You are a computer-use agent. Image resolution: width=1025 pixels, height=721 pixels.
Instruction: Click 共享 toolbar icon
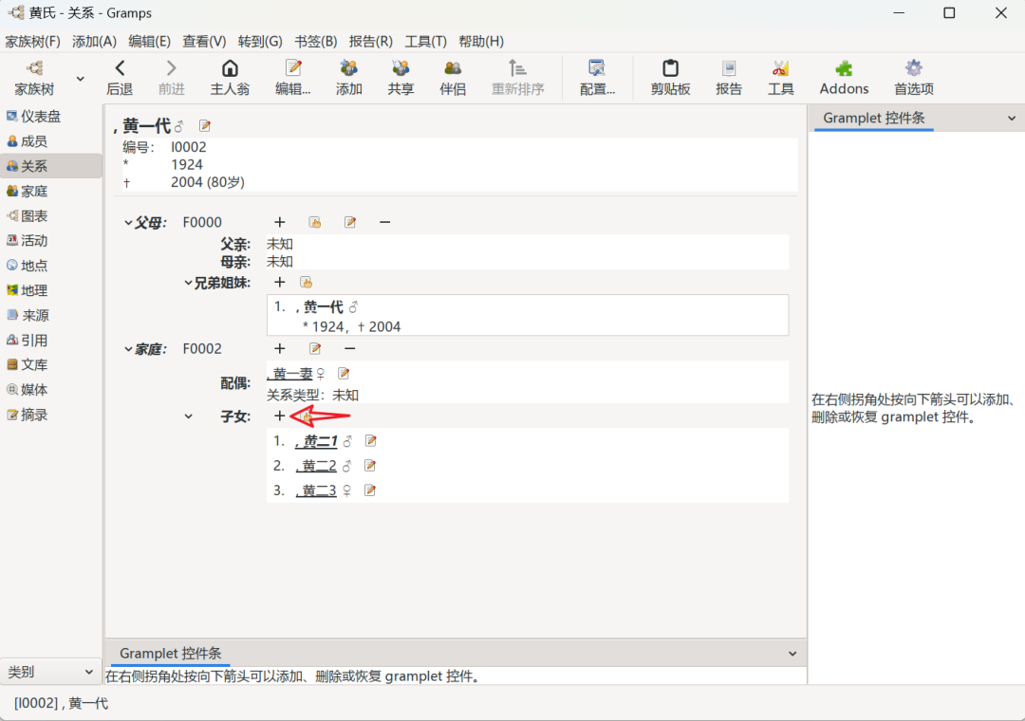tap(401, 68)
